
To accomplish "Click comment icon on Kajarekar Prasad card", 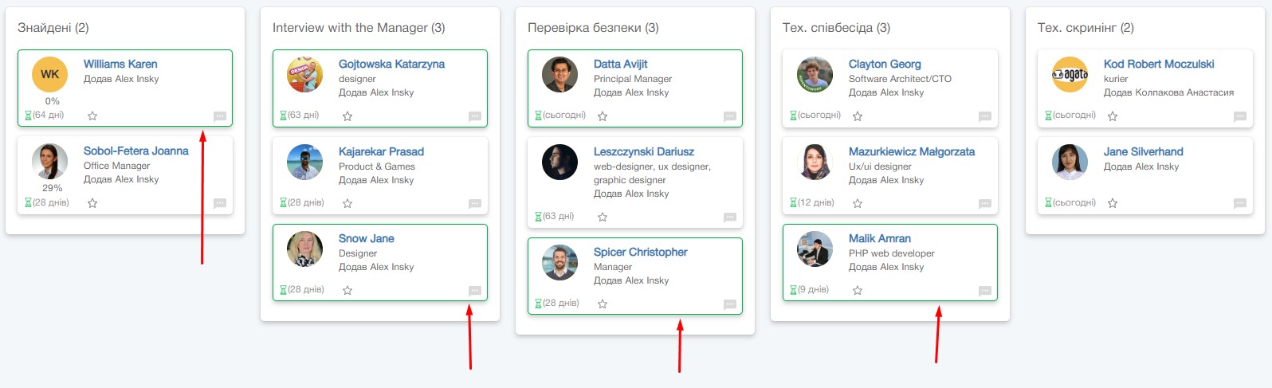I will [x=475, y=204].
